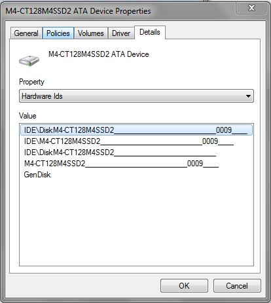271x303 pixels.
Task: Go to the Volumes tab
Action: click(91, 33)
